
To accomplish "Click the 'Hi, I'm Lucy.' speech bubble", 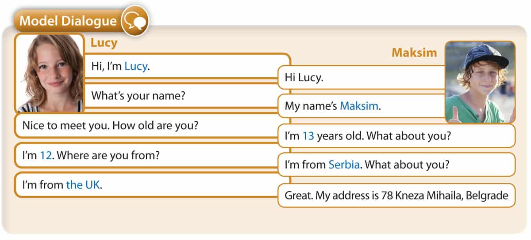I will click(186, 66).
